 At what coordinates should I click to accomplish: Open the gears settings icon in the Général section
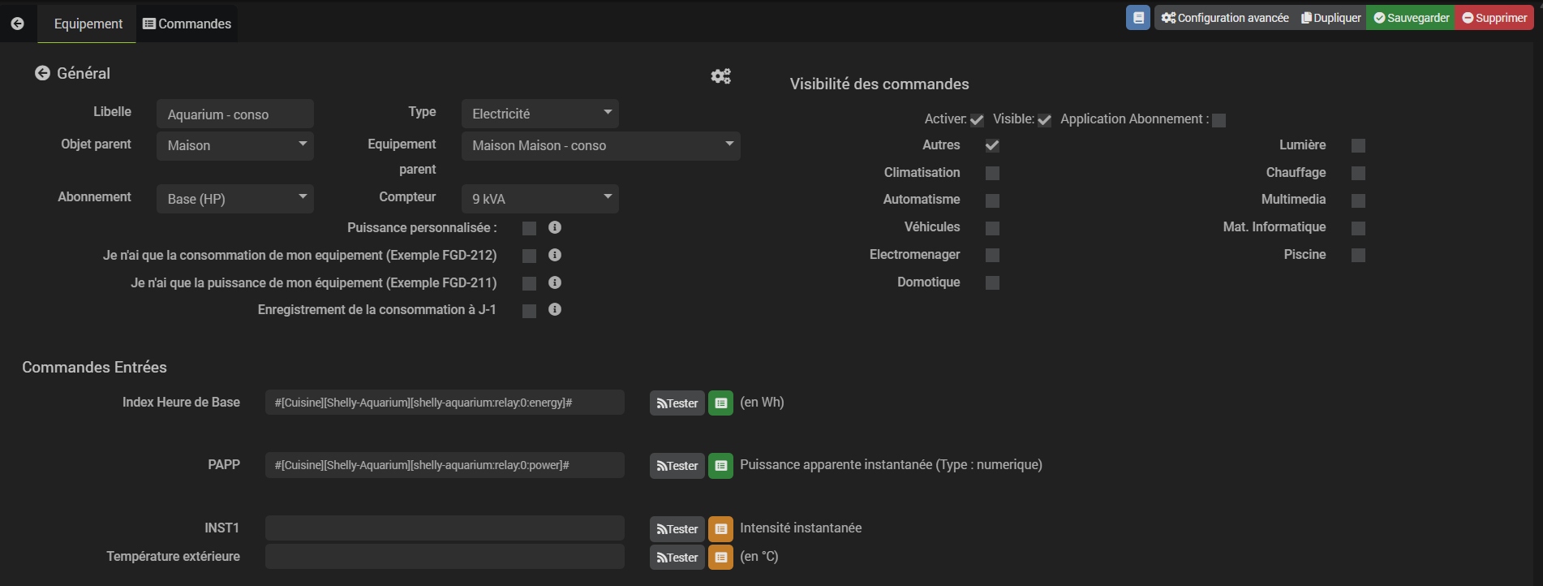pos(720,75)
